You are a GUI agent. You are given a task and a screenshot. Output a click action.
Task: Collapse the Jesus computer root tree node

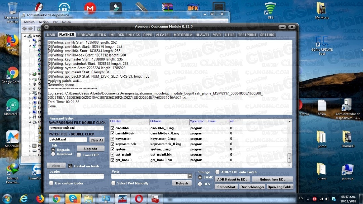pos(25,36)
